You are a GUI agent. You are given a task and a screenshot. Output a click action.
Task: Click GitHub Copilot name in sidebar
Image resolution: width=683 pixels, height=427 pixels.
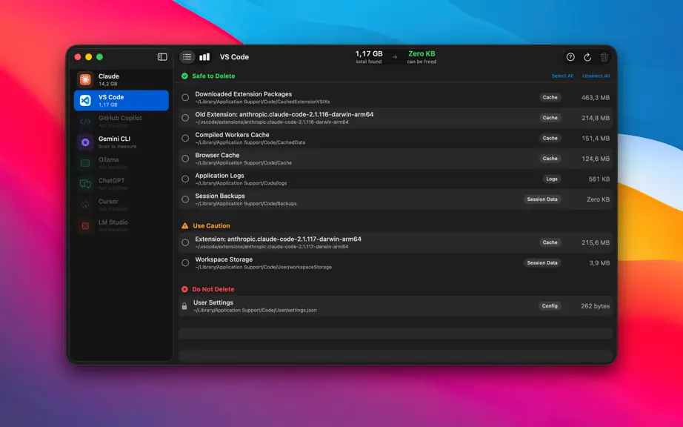pyautogui.click(x=120, y=118)
